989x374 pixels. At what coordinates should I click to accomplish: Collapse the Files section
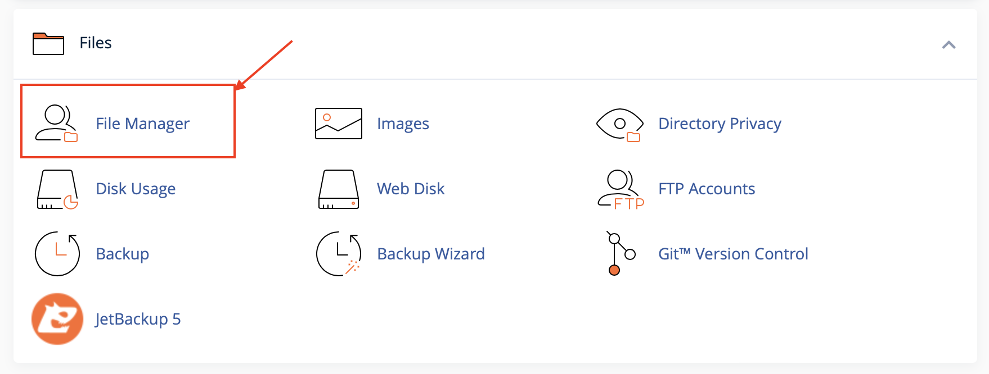(x=948, y=44)
